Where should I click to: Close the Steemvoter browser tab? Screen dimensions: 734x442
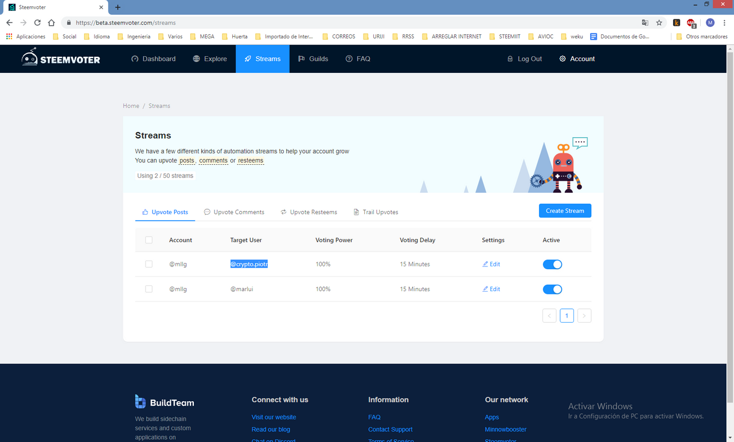101,7
